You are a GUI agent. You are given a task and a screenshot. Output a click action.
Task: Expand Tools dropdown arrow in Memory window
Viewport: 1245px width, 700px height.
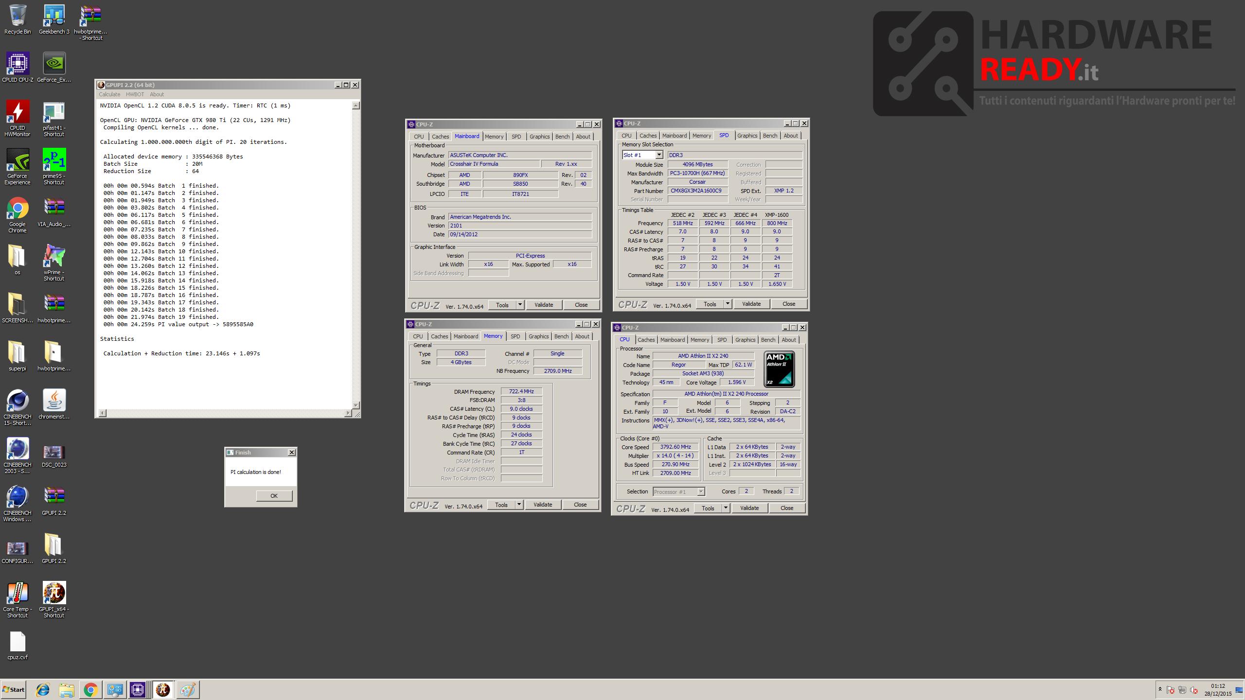coord(519,505)
